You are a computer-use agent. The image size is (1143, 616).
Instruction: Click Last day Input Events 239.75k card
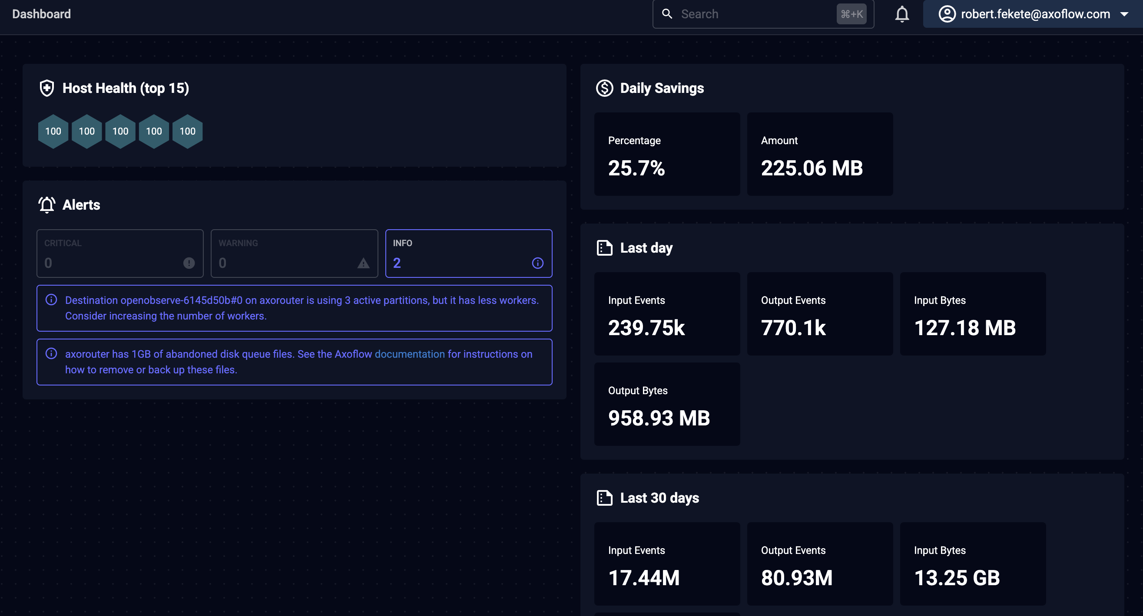(667, 313)
